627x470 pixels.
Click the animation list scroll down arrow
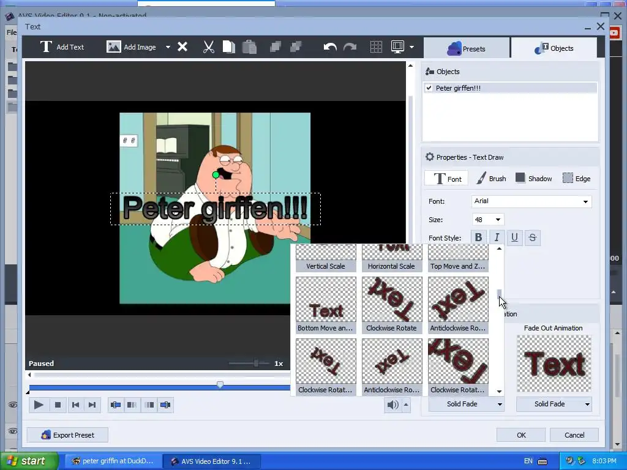pos(499,392)
